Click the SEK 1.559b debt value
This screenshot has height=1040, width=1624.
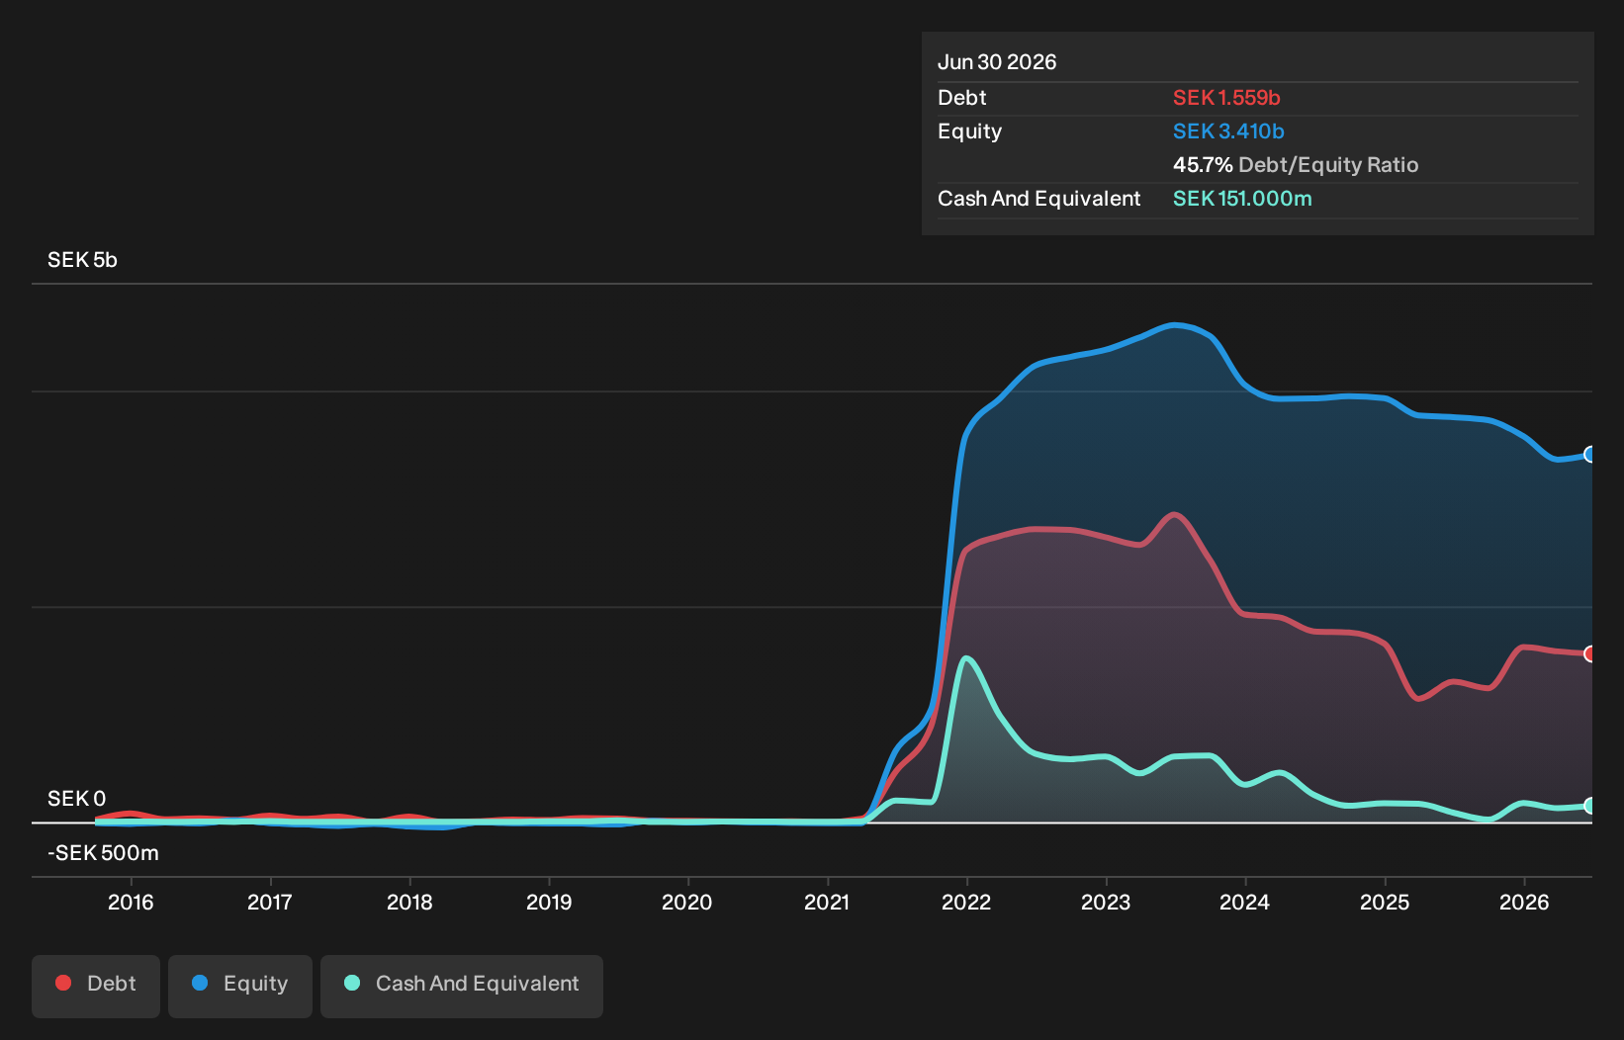[x=1226, y=98]
